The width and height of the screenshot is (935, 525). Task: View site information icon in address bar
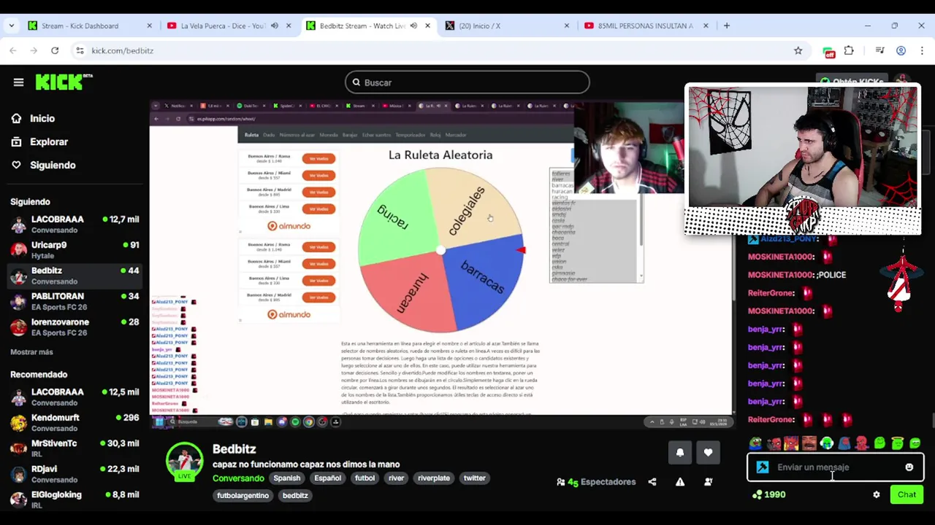pyautogui.click(x=80, y=50)
